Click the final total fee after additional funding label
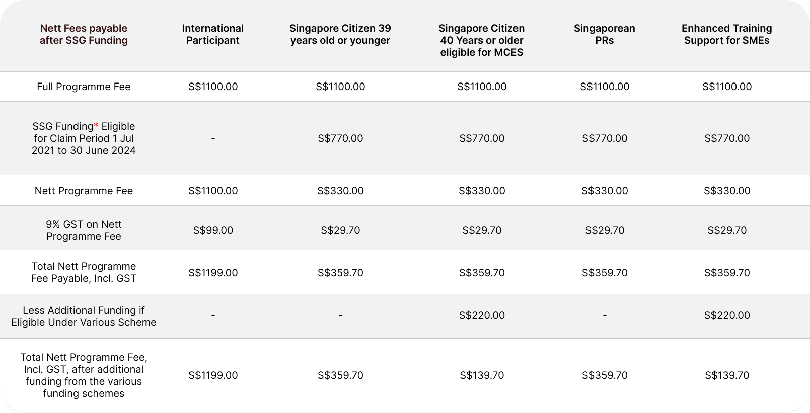810x413 pixels. click(84, 375)
